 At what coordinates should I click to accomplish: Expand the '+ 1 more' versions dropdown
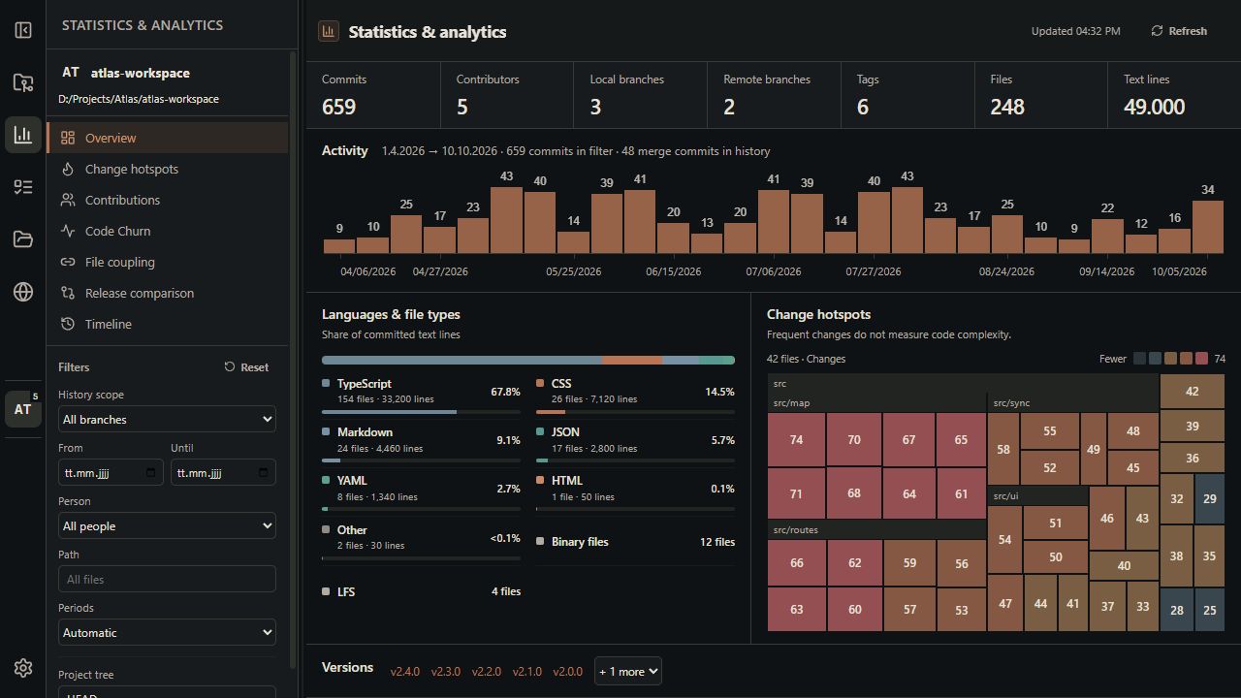(627, 671)
